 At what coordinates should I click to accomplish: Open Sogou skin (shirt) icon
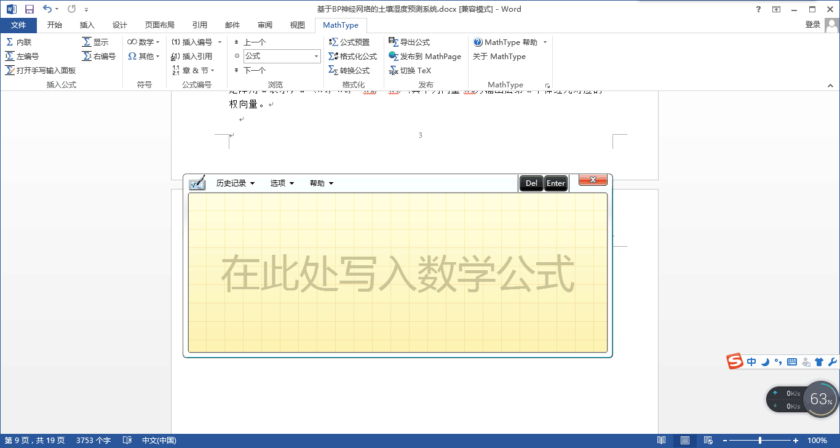click(819, 362)
